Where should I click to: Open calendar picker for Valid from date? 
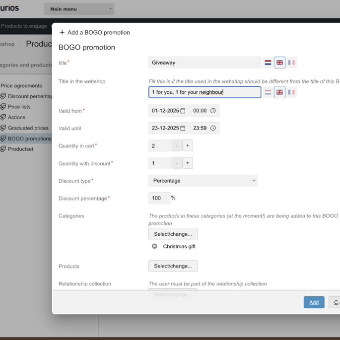[x=183, y=111]
